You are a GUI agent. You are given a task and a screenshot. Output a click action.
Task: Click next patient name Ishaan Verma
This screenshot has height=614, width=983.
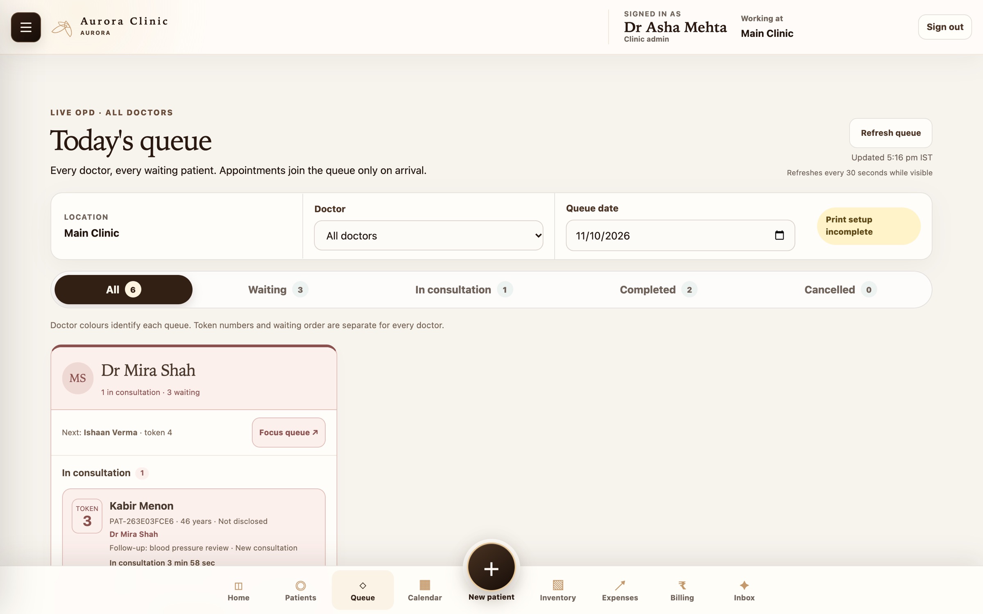111,432
